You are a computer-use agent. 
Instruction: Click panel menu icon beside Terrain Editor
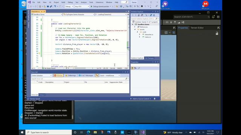click(218, 28)
